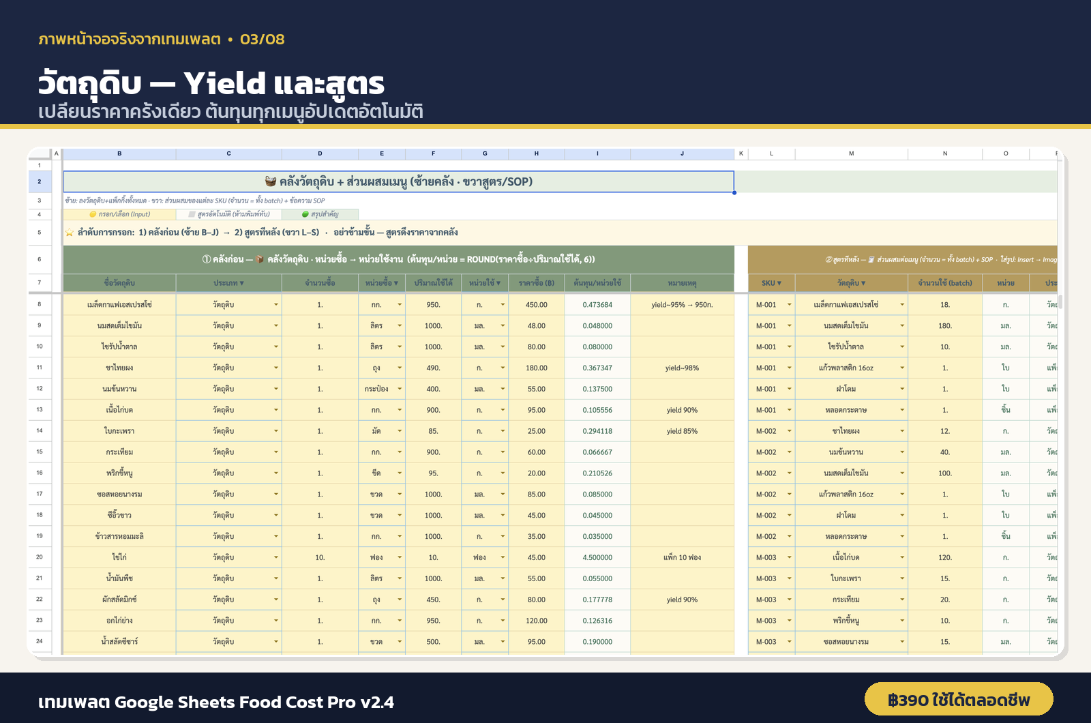Click the จำนวนใช้ (batch) header cell

pyautogui.click(x=945, y=282)
